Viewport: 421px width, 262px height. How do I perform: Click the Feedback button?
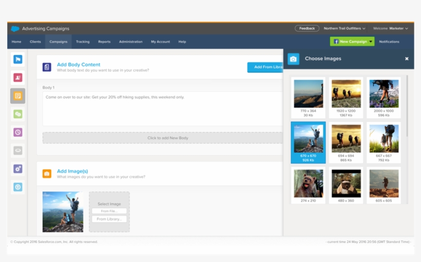pos(307,28)
